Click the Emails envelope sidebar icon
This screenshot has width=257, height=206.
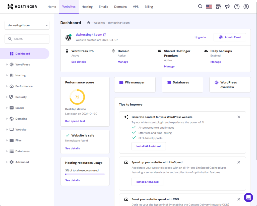tap(12, 108)
